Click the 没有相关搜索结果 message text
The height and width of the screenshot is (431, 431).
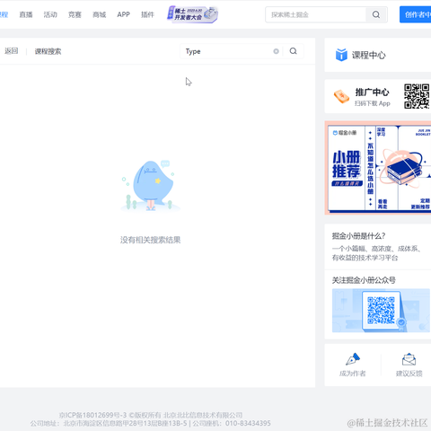tap(150, 240)
